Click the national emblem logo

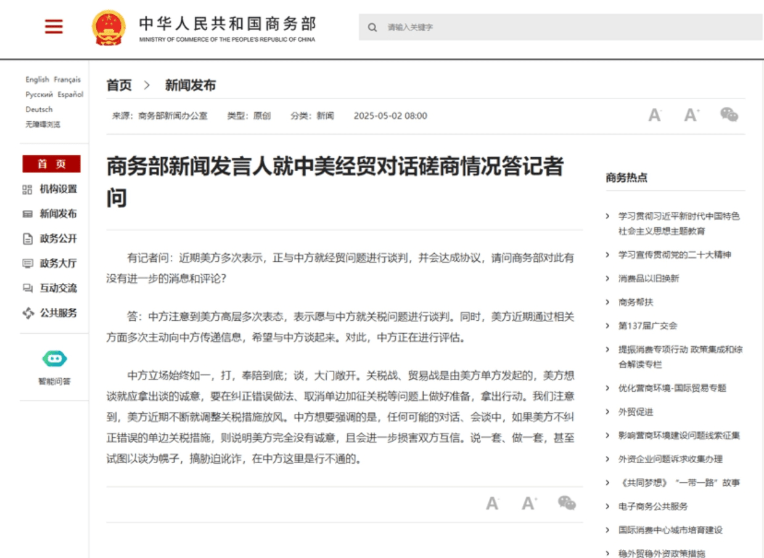tap(108, 28)
